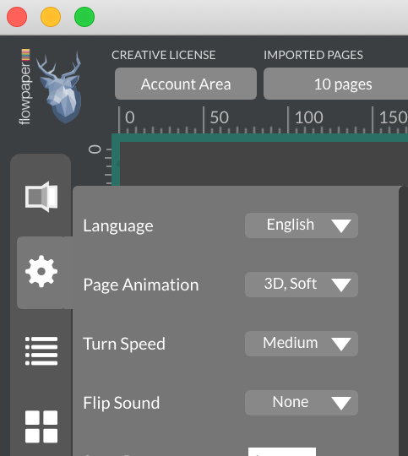Click the vertical ruler at 0 mark
408x456 pixels.
(95, 149)
